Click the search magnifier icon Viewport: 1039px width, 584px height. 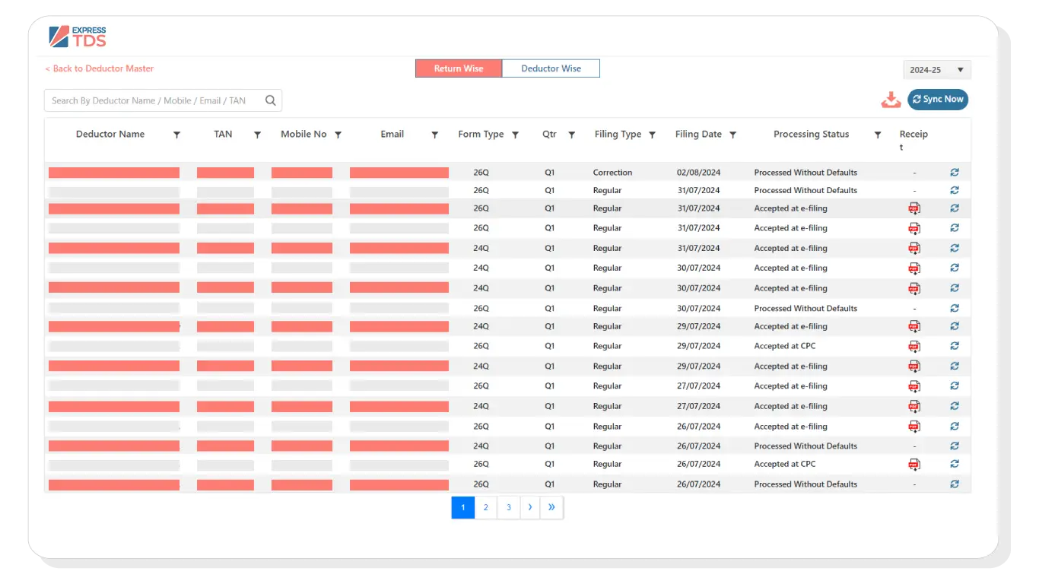[270, 100]
